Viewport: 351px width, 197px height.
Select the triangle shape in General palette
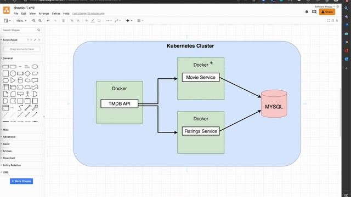tap(13, 80)
